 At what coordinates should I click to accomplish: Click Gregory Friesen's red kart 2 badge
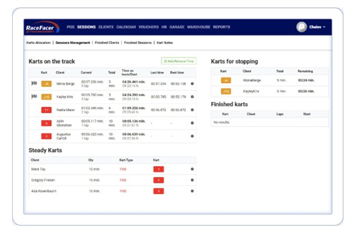tap(159, 180)
